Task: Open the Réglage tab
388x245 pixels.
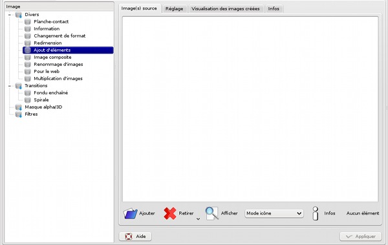Action: (175, 9)
